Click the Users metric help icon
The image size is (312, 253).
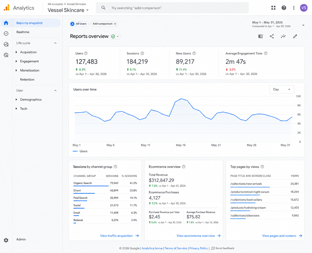(86, 53)
